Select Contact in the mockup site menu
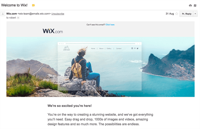This screenshot has width=200, height=129. click(x=119, y=49)
